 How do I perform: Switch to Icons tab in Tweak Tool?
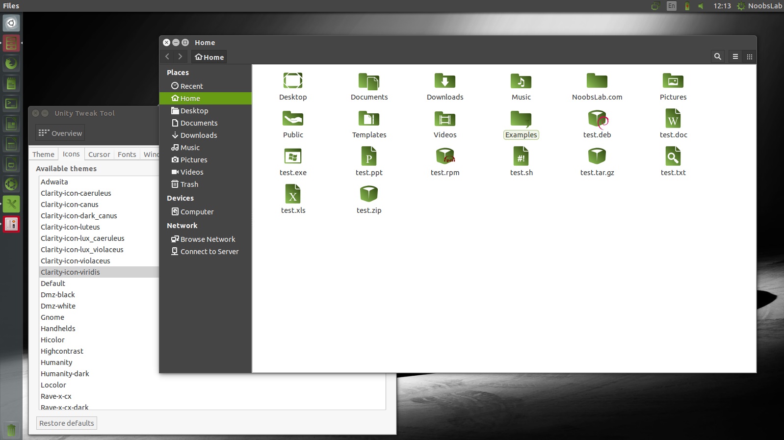click(71, 154)
